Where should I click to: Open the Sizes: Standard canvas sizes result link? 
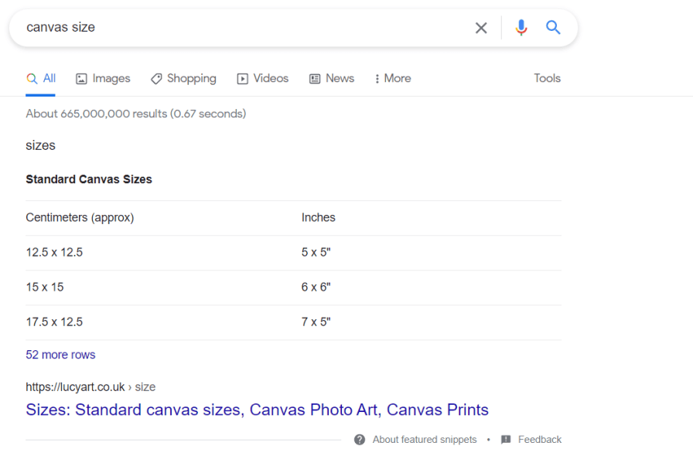[x=258, y=410]
